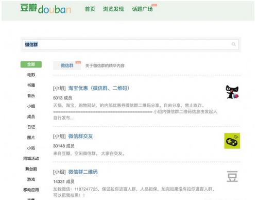Click description starting 来自豆瓣
This screenshot has height=200, width=258.
pos(89,154)
